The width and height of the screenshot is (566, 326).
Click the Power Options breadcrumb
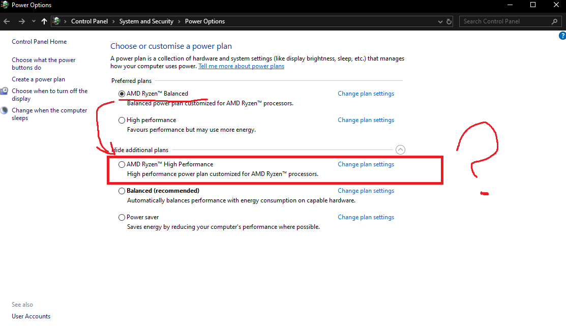point(204,21)
